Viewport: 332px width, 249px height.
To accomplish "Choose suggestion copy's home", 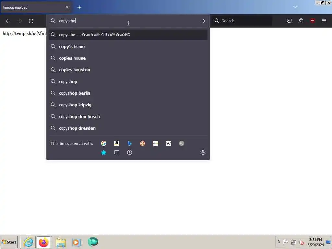I will tap(128, 46).
